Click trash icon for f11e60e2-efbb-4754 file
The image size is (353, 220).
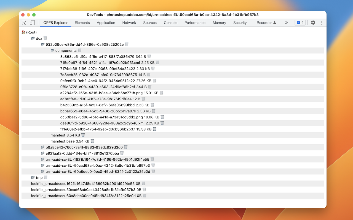[155, 129]
